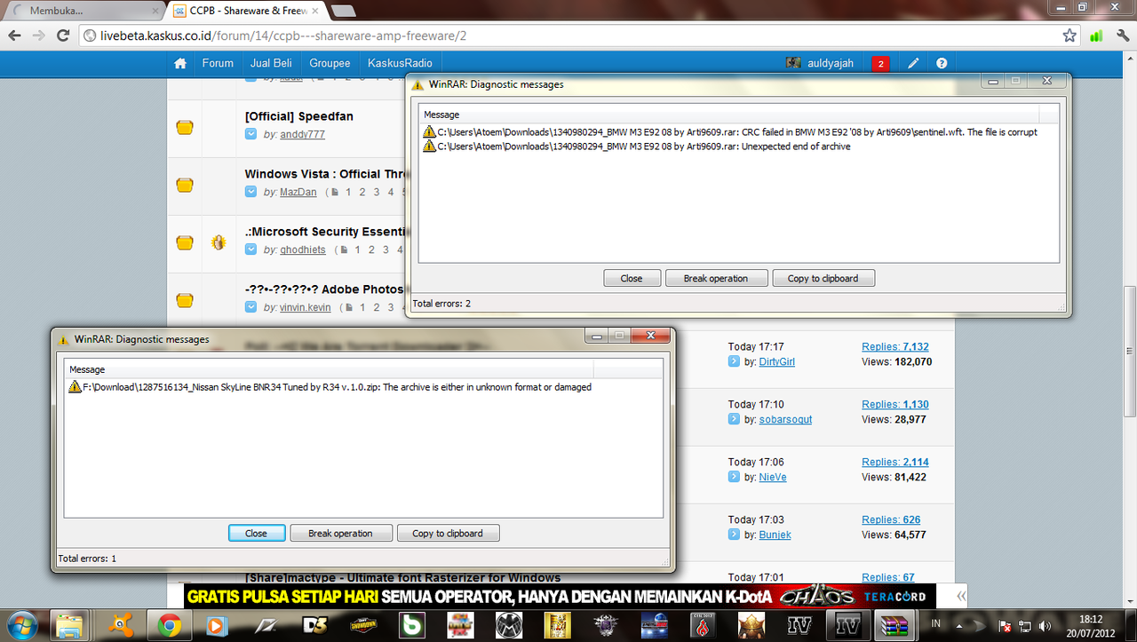
Task: Go to last post by NieVe arrow
Action: point(734,477)
